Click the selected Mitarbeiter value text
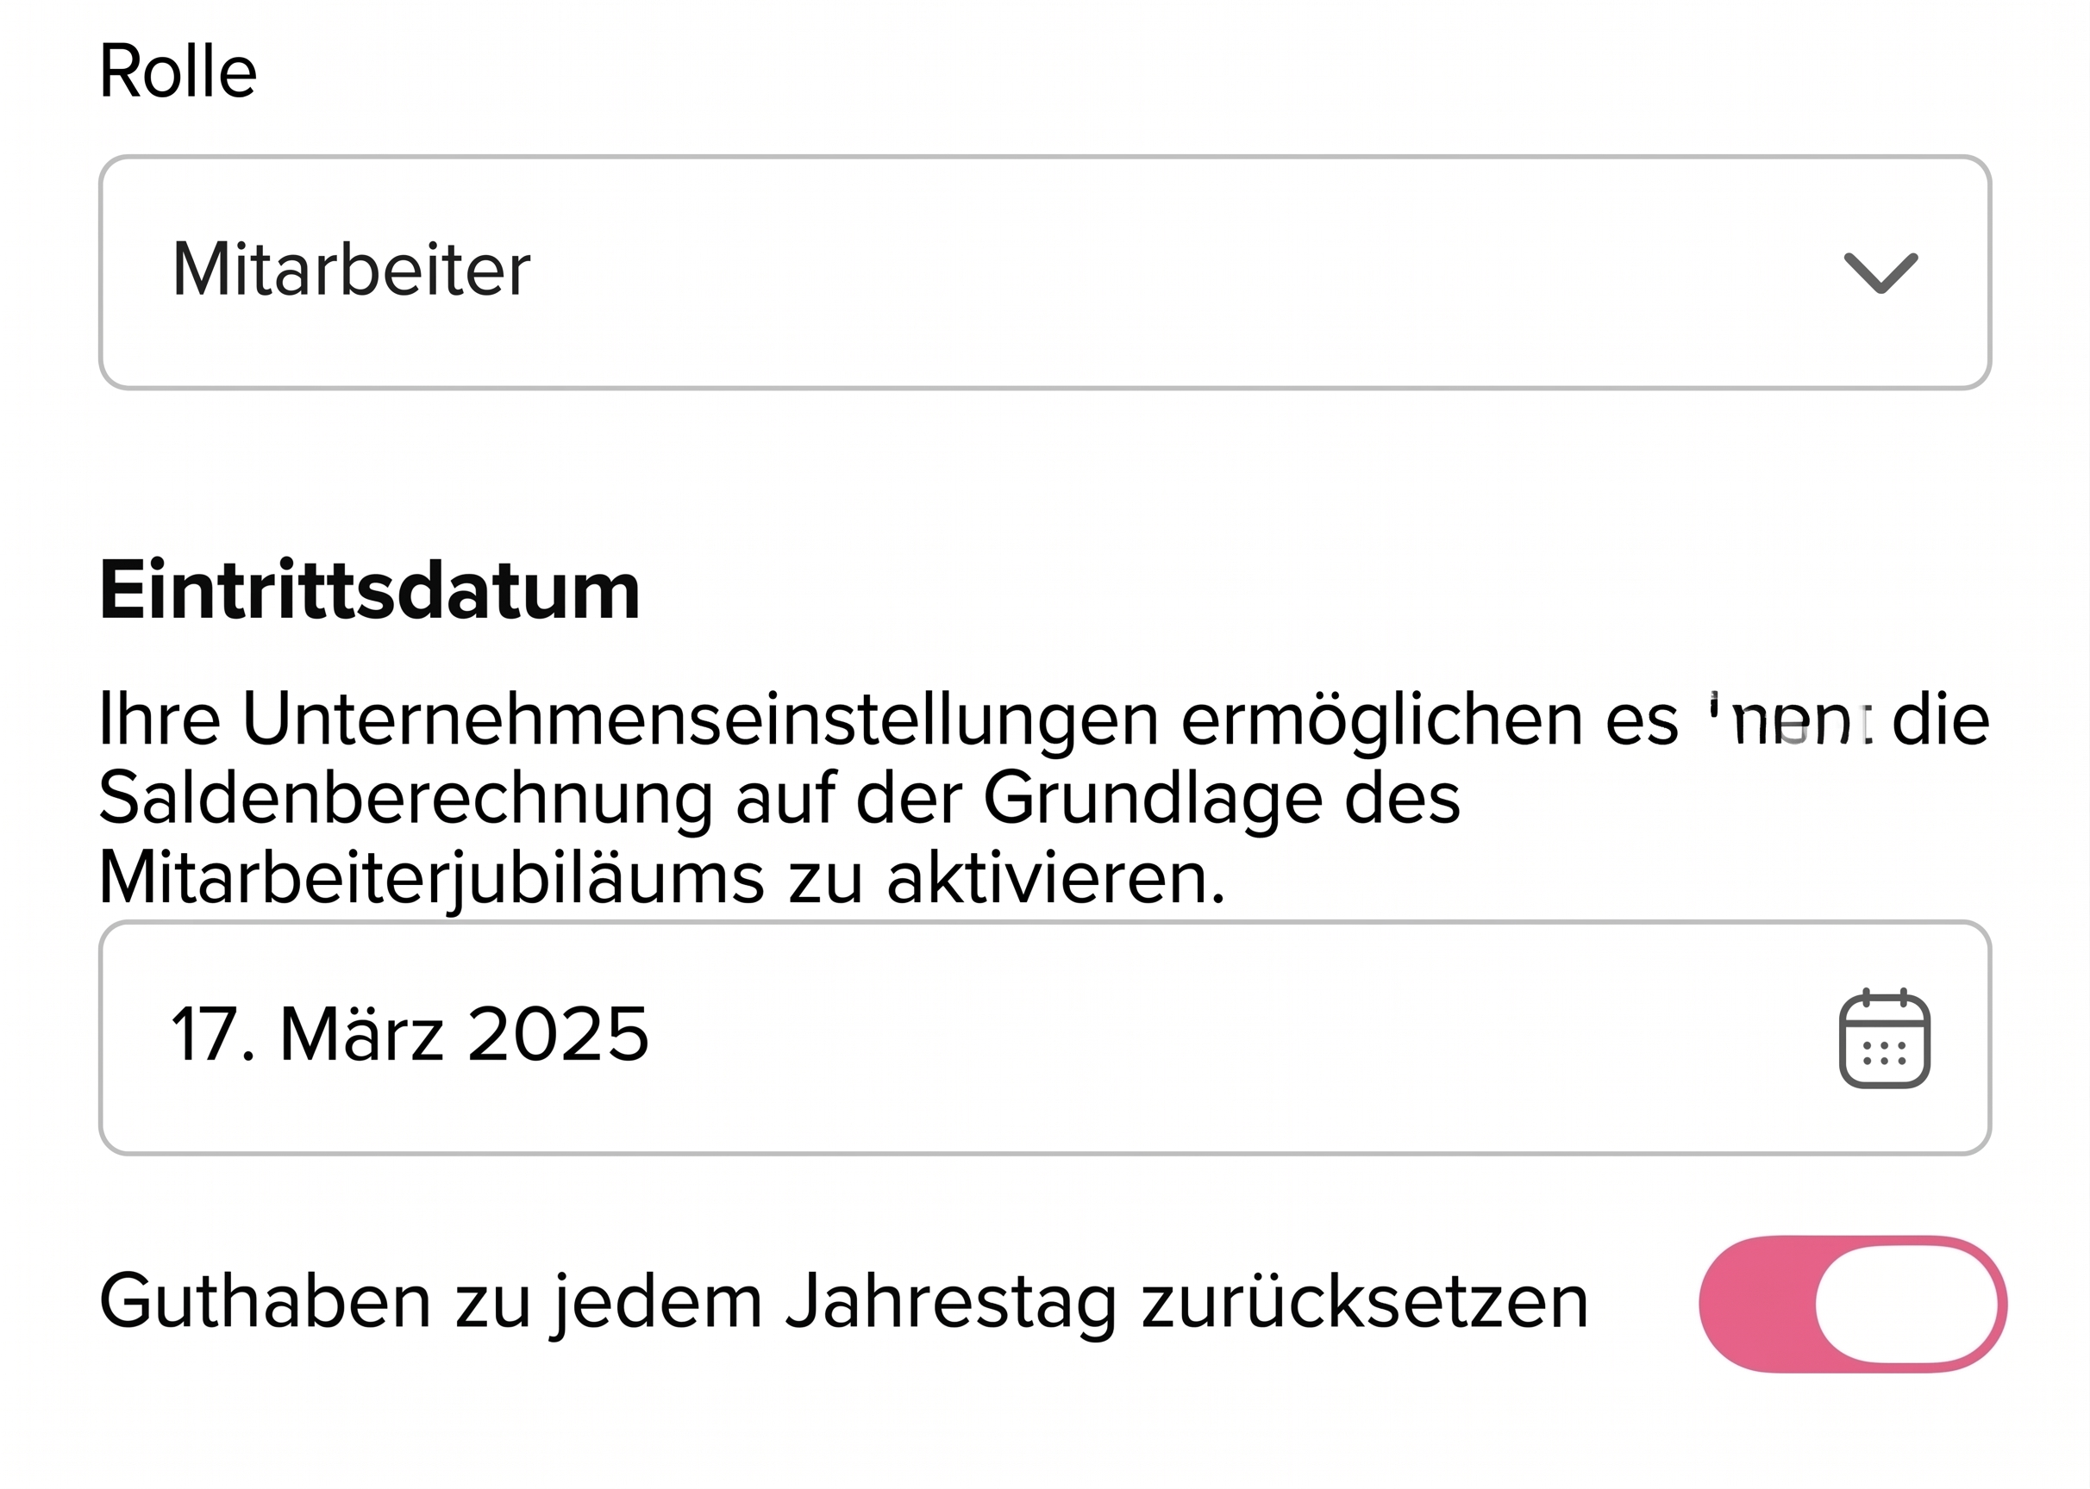 click(352, 271)
